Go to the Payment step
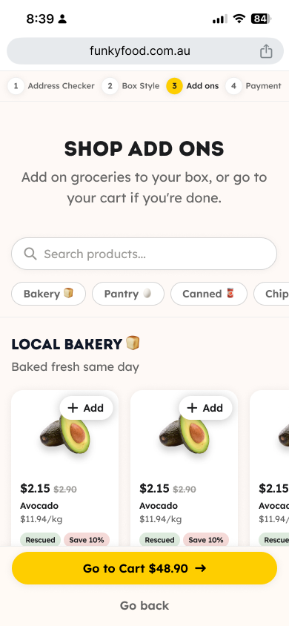289x626 pixels. click(x=263, y=86)
